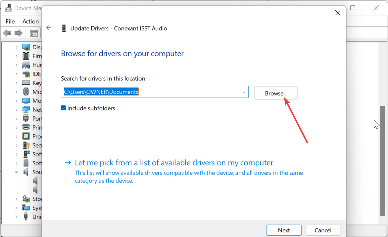Expand the Mice node chevron

coord(16,92)
